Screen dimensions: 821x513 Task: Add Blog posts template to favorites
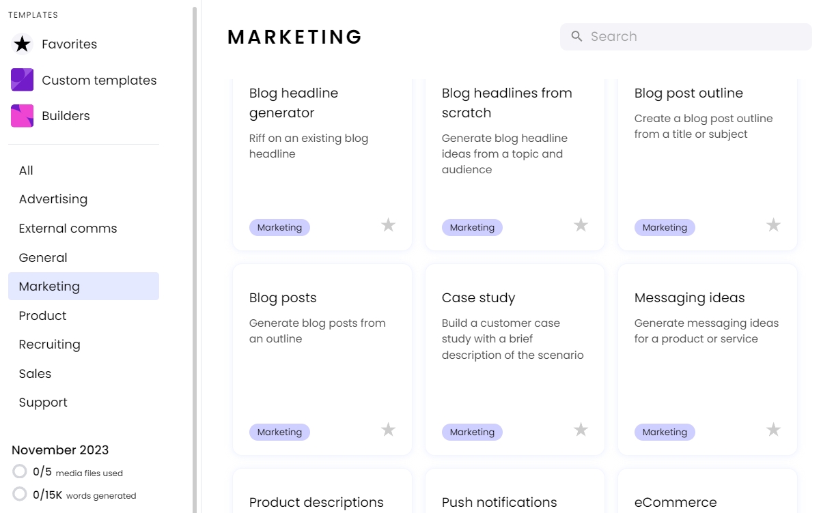[x=388, y=430]
